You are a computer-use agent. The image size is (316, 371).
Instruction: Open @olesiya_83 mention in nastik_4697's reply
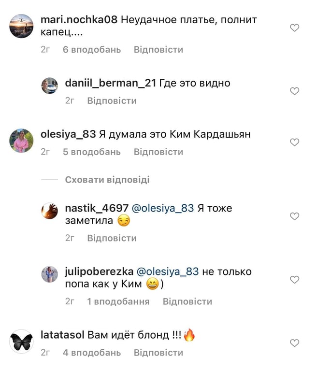pyautogui.click(x=163, y=208)
